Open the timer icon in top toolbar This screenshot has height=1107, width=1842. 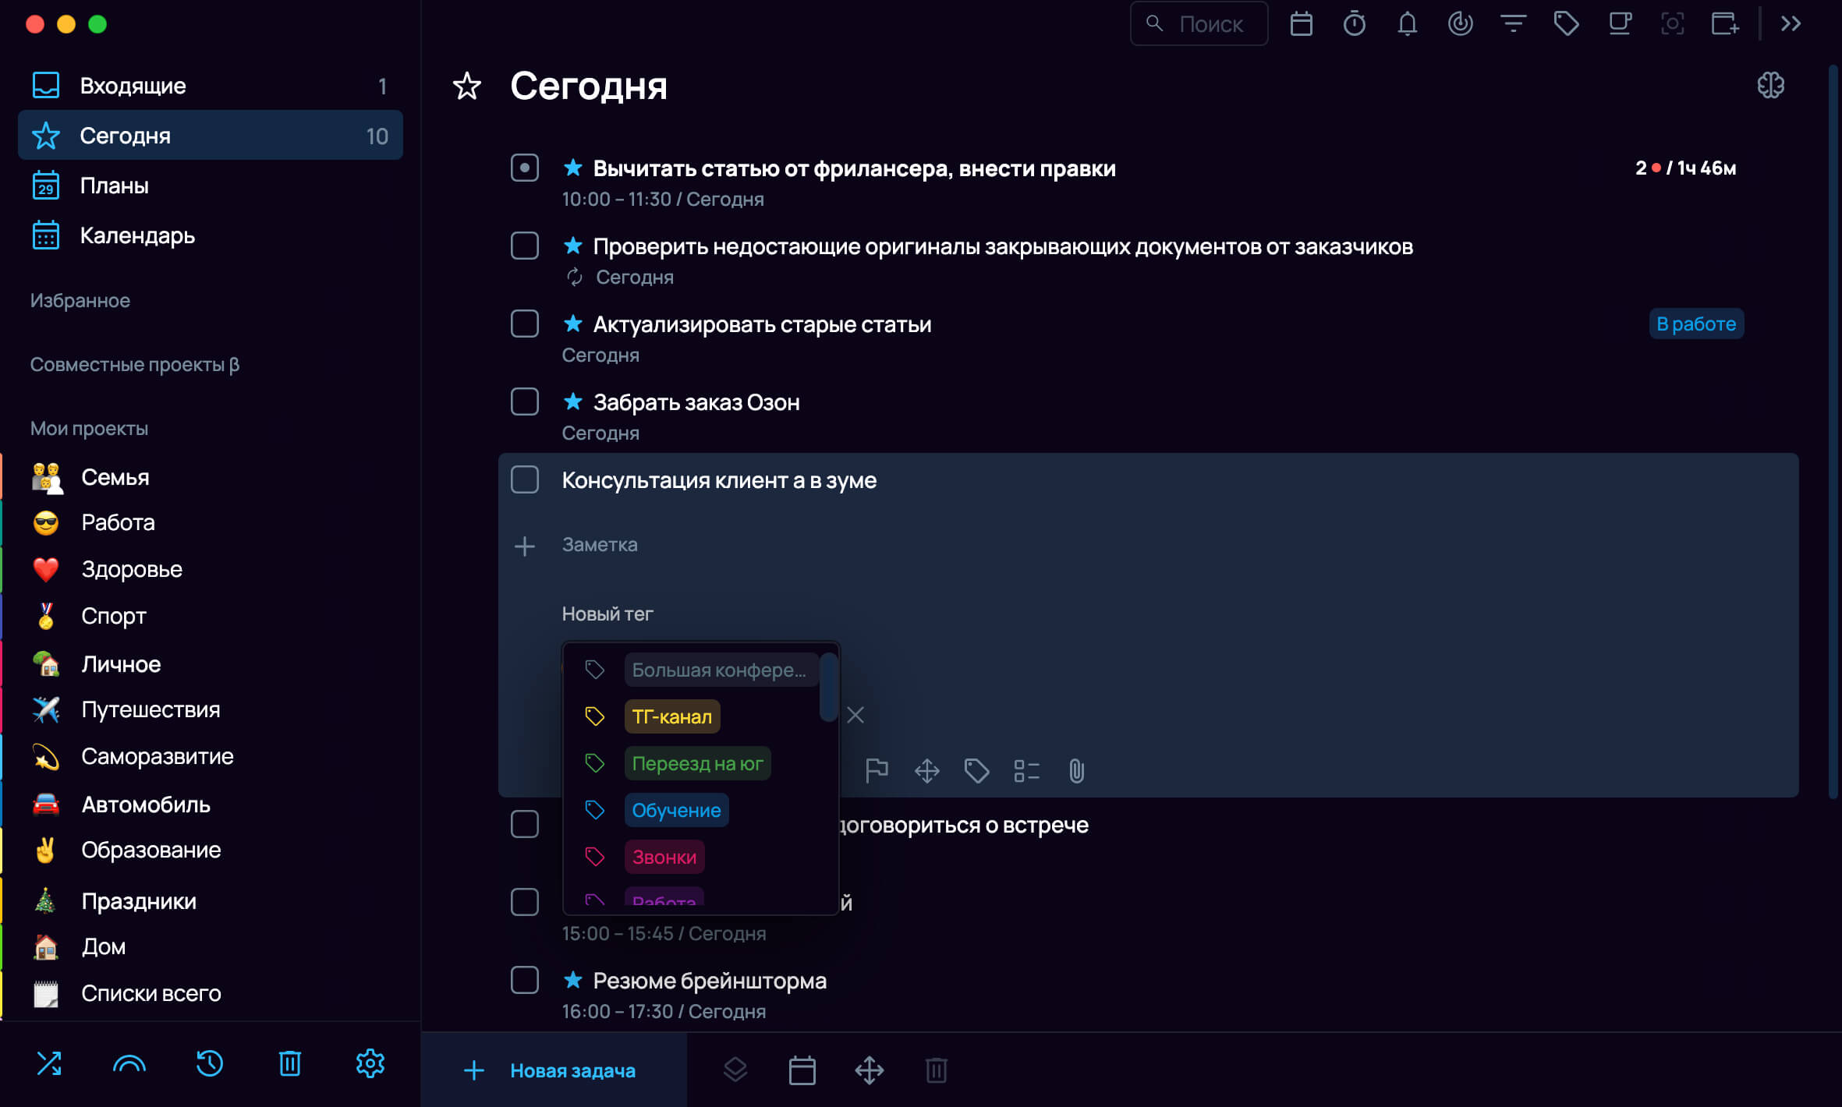[1354, 24]
